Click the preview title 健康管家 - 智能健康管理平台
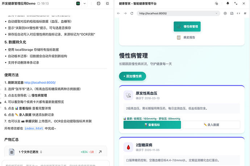 pos(138,4)
